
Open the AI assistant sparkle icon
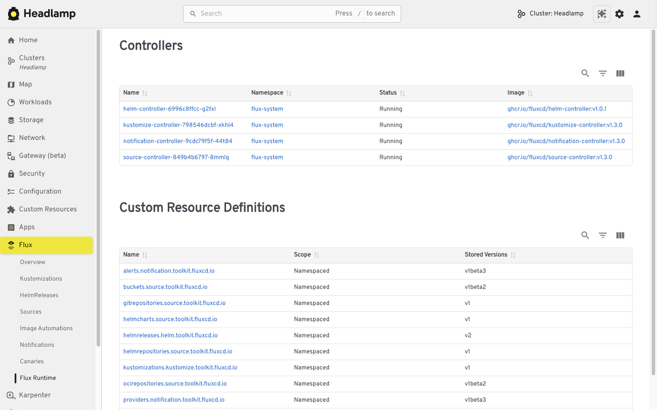pos(602,14)
